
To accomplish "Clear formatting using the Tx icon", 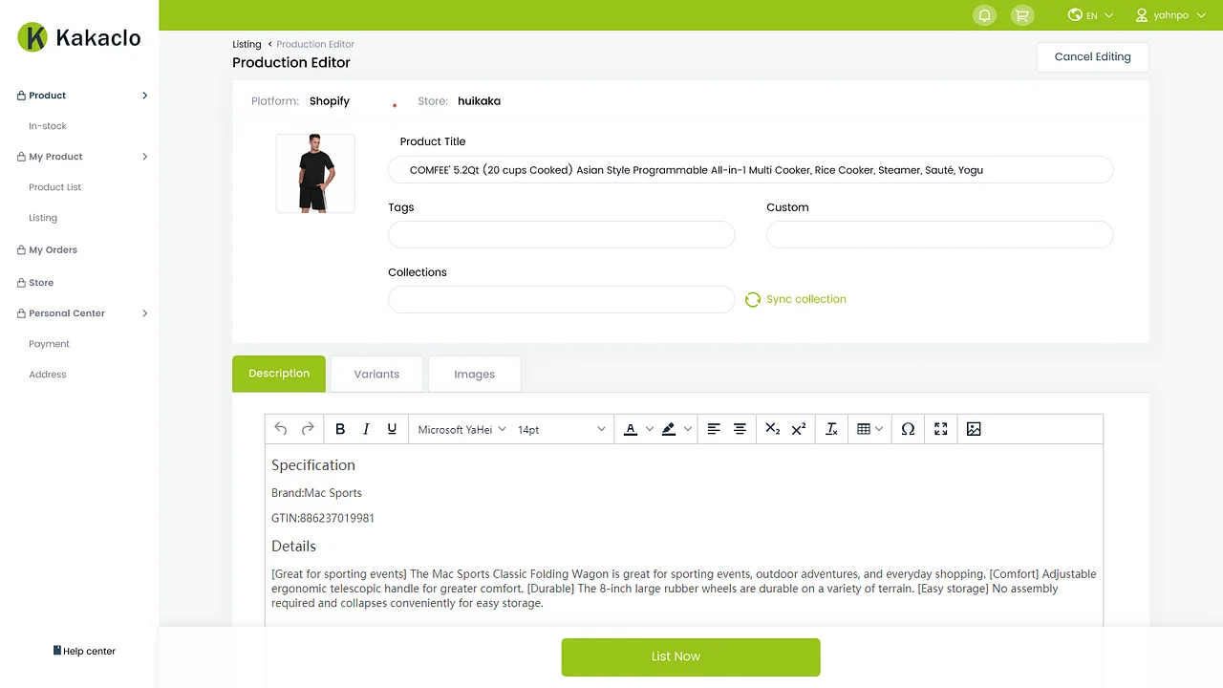I will [x=831, y=429].
